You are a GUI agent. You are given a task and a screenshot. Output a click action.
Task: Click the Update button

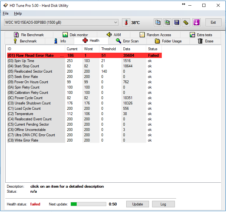click(x=137, y=204)
